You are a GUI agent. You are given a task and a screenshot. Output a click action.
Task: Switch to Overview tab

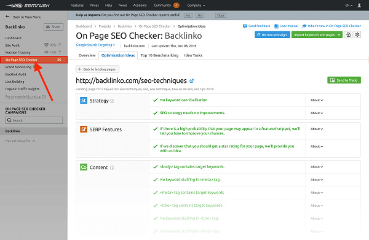coord(87,55)
